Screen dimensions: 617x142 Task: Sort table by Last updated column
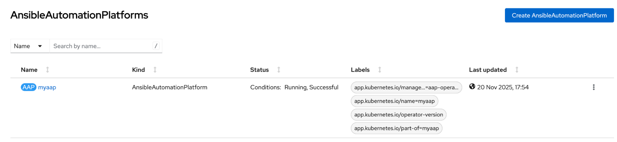tap(517, 70)
